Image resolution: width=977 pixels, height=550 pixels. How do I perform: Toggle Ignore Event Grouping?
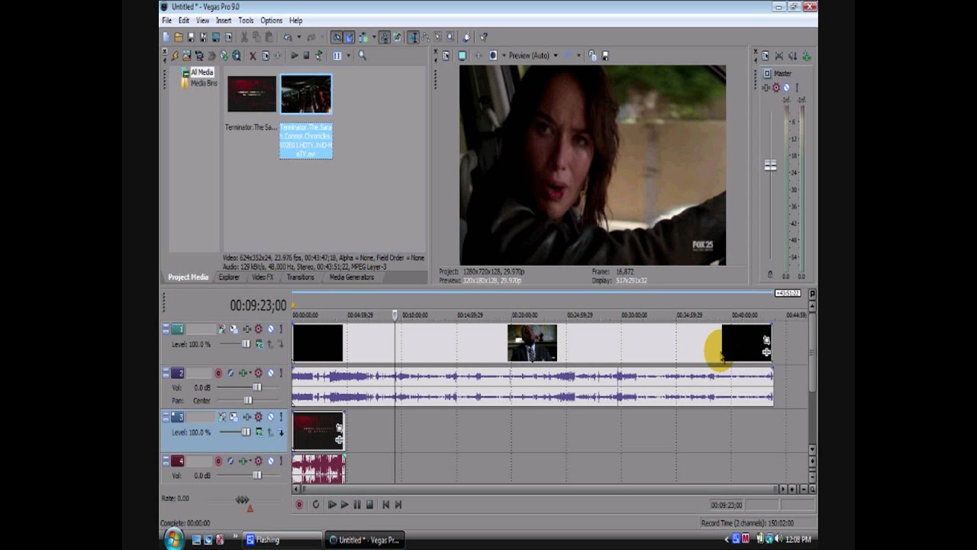[397, 37]
